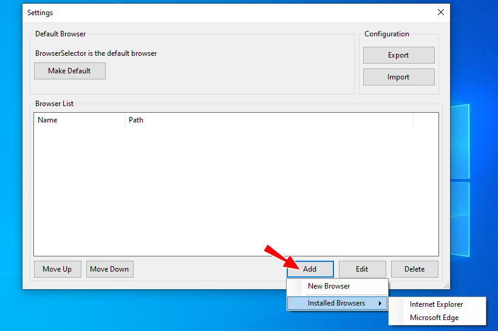Import a configuration file
The height and width of the screenshot is (331, 498).
[x=398, y=77]
